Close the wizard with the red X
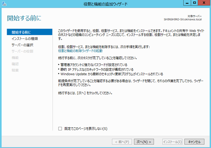211x148 pixels. 204,3
